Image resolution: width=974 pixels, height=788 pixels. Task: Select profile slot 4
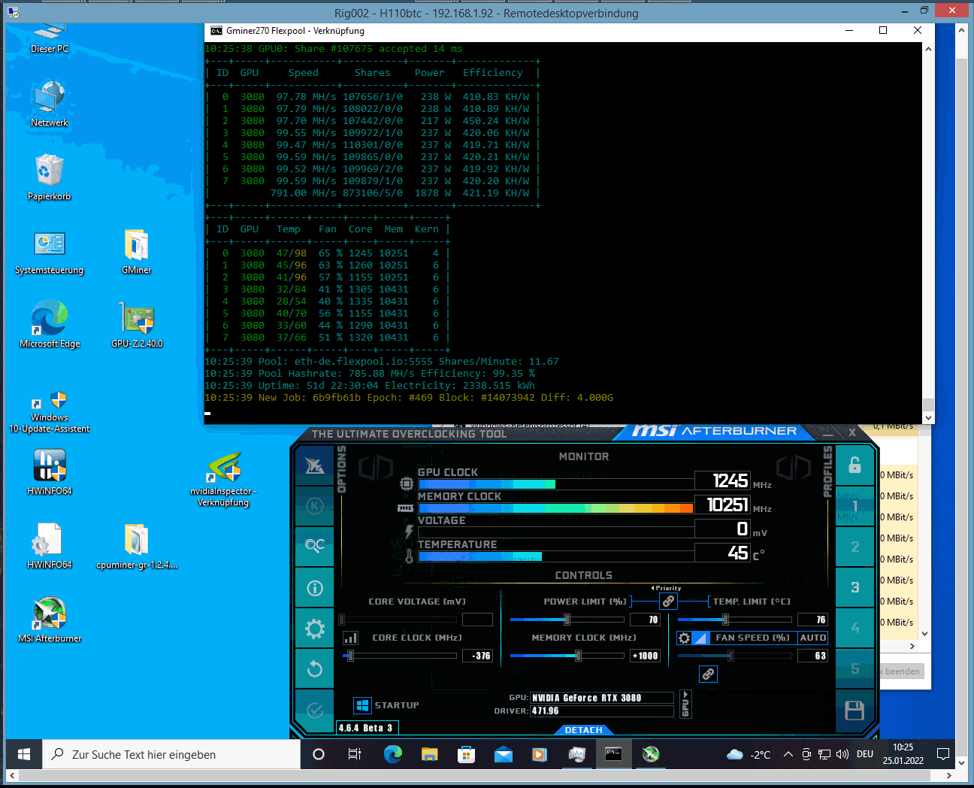tap(855, 628)
